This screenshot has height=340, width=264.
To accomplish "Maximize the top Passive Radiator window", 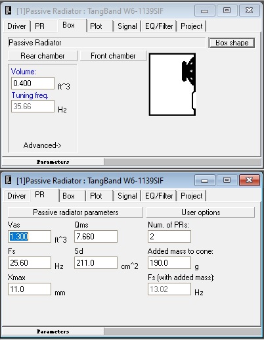I will coord(227,11).
